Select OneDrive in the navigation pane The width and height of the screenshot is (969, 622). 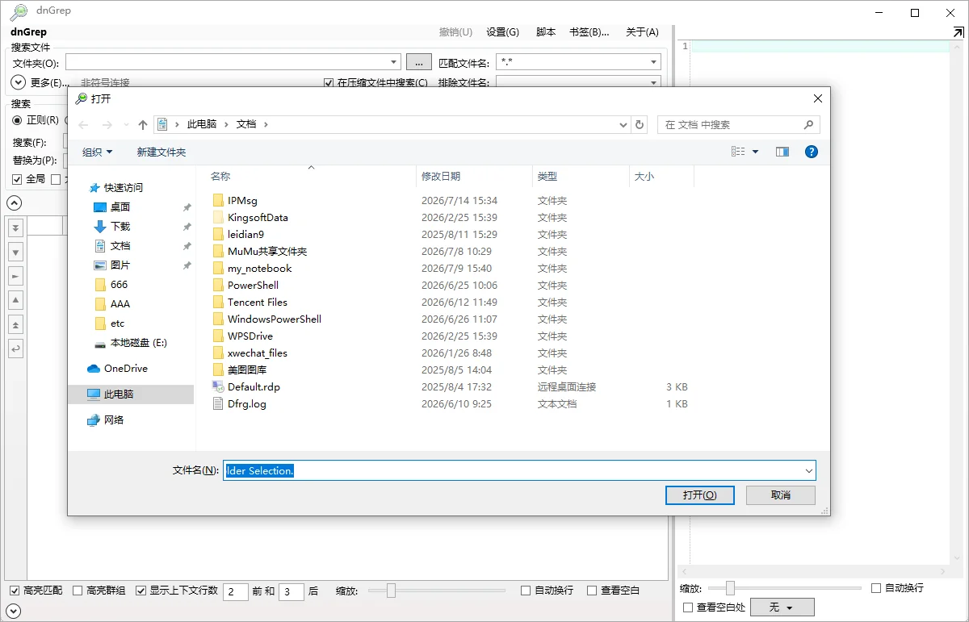coord(117,368)
